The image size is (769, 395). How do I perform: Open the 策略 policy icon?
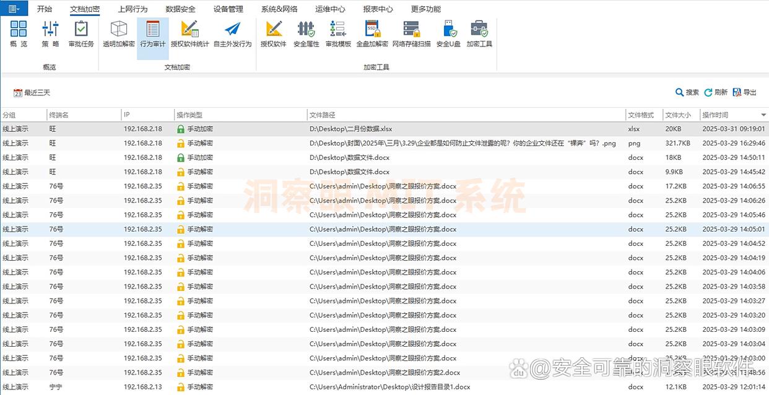pyautogui.click(x=50, y=34)
